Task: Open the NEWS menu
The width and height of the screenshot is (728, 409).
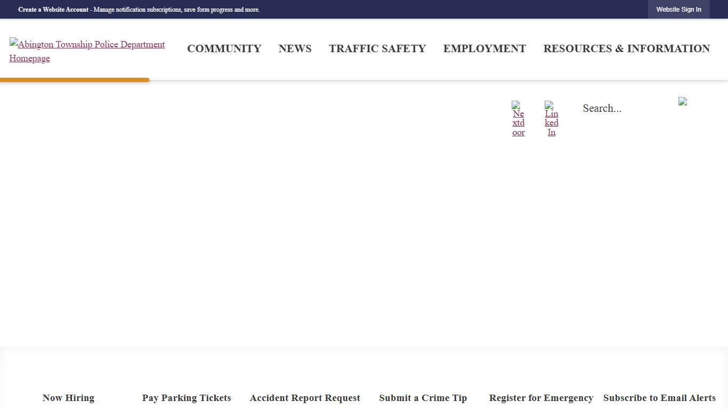Action: point(295,48)
